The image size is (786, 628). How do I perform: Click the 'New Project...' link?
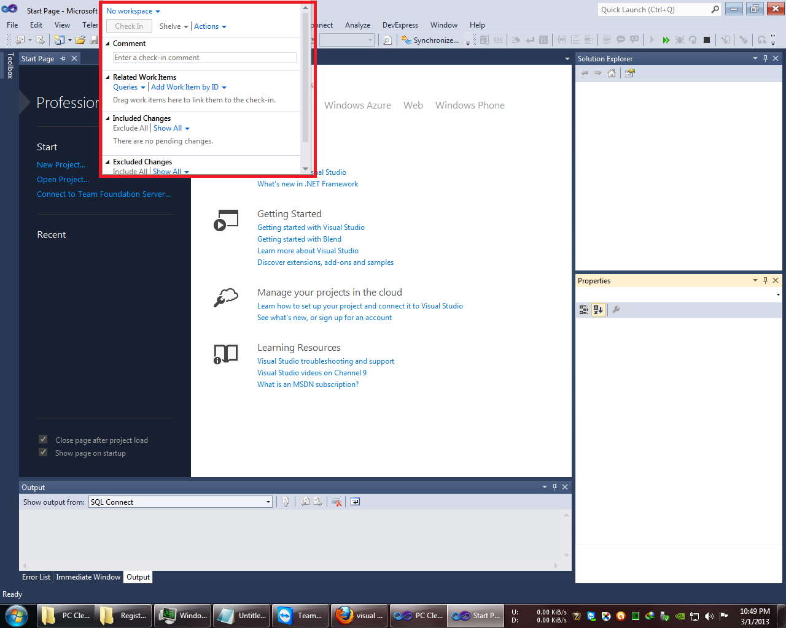(61, 164)
